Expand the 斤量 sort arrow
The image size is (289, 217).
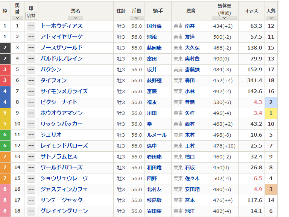(x=137, y=18)
